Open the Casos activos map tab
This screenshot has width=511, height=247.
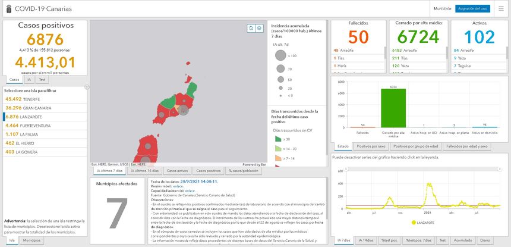[x=178, y=171]
